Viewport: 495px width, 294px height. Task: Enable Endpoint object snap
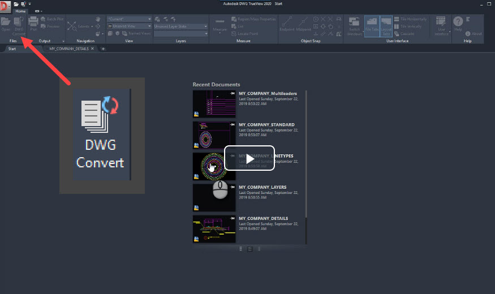287,24
